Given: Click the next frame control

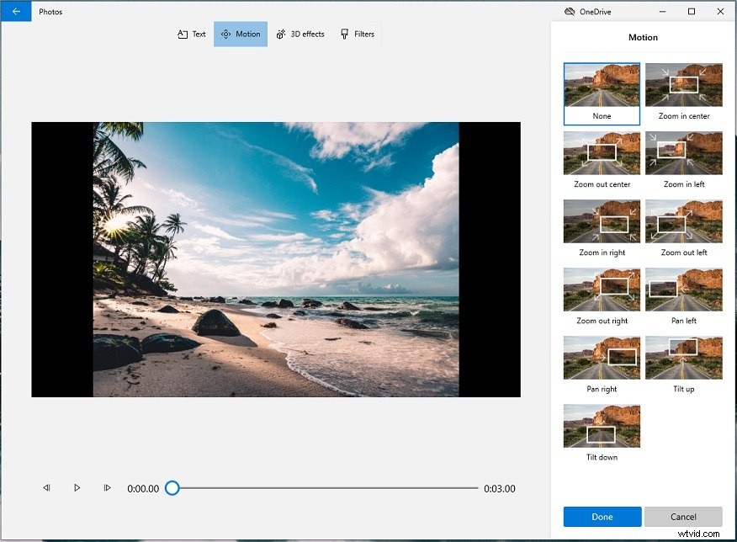Looking at the screenshot, I should click(x=107, y=487).
